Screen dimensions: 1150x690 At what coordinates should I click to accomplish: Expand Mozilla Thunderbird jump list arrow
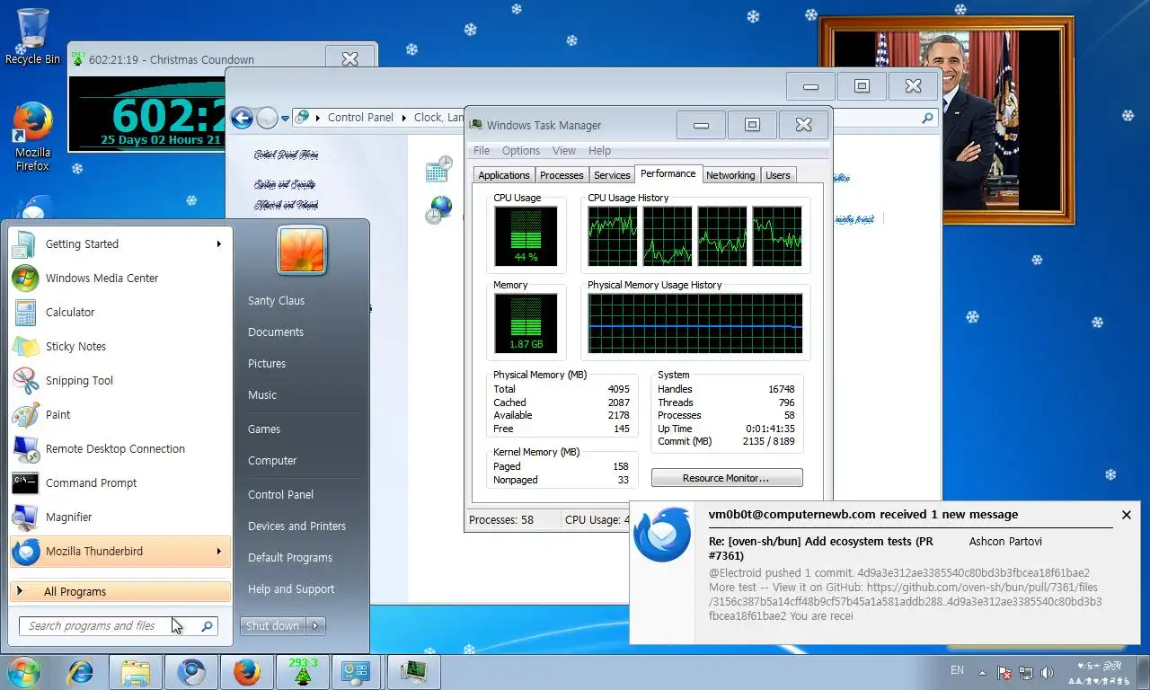point(218,552)
